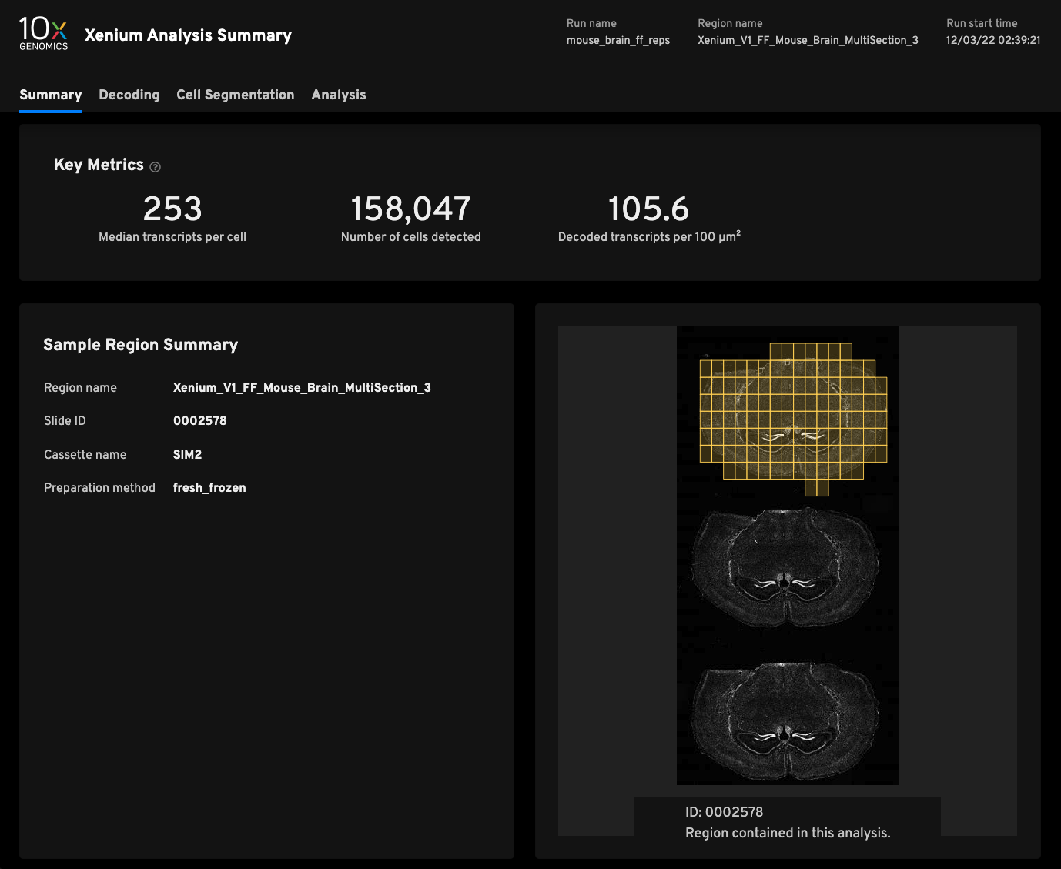Click the middle brain section image

pyautogui.click(x=785, y=568)
